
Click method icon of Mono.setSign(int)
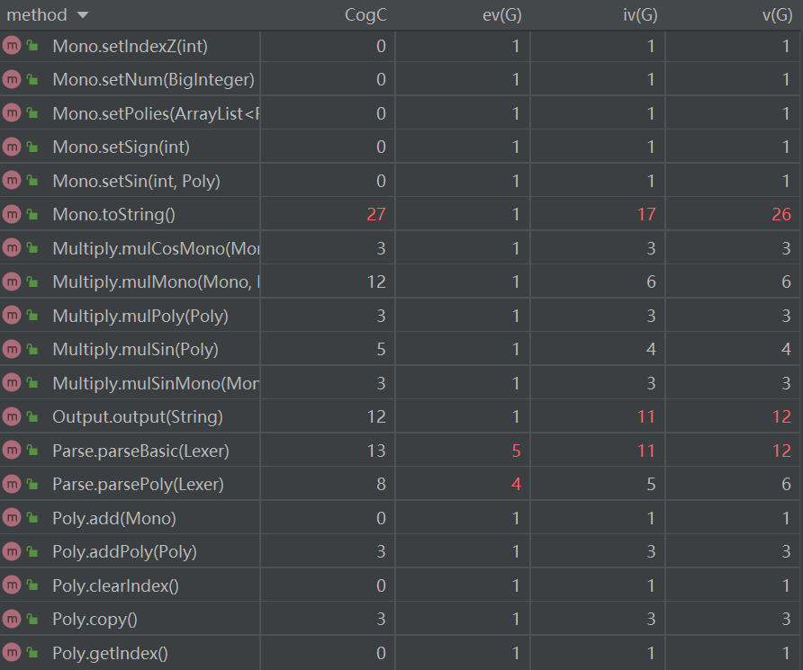pos(12,147)
